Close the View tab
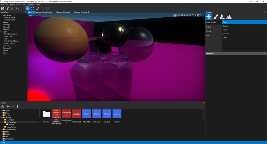Screen dimensions: 267x144 [34, 12]
